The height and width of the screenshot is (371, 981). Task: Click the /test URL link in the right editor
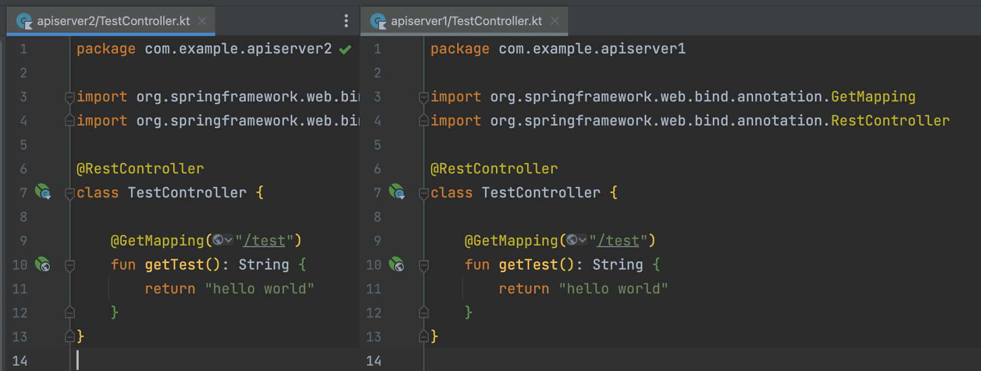coord(618,241)
